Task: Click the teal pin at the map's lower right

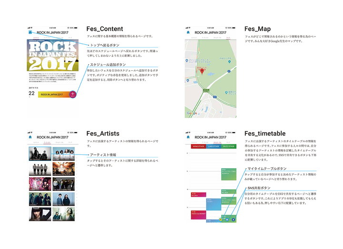Action: coord(226,93)
